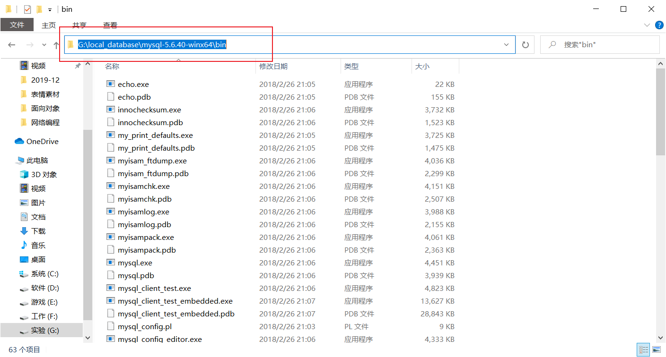Image resolution: width=666 pixels, height=357 pixels.
Task: Open the 文件 menu tab
Action: [x=17, y=25]
